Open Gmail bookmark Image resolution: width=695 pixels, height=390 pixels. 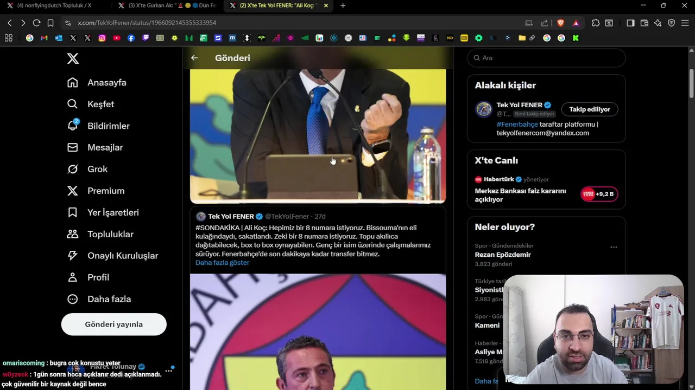coord(44,38)
